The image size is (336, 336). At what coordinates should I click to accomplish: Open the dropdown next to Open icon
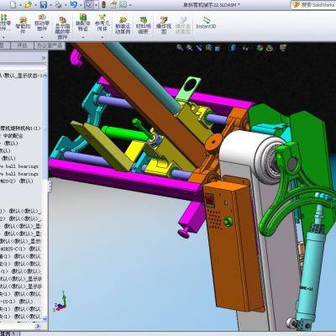pyautogui.click(x=35, y=5)
